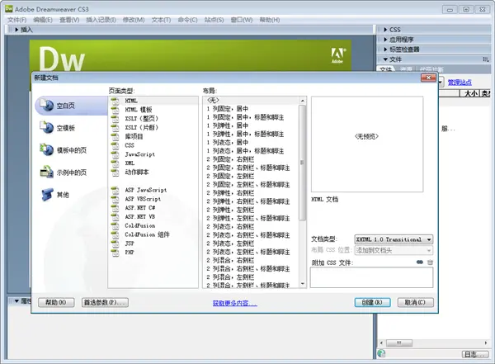Click the 库项目 file icon

click(115, 136)
